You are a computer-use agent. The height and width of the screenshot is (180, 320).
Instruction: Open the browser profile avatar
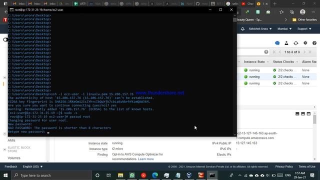point(302,12)
